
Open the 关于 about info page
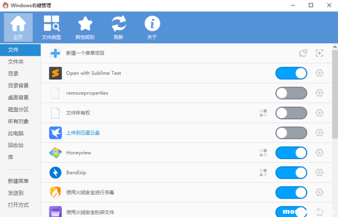tap(152, 27)
